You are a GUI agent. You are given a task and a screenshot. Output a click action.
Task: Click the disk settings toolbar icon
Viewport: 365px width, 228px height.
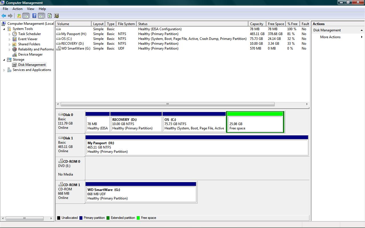click(x=56, y=16)
